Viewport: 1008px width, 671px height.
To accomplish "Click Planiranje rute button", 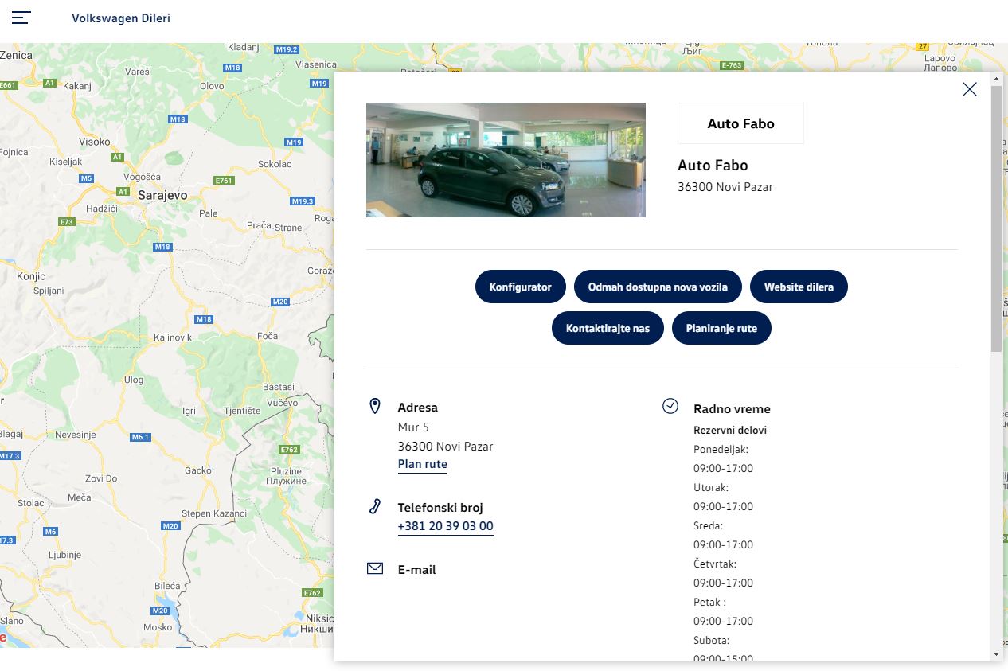I will click(x=721, y=328).
